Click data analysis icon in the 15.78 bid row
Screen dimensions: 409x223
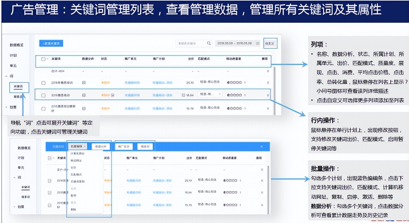84,108
